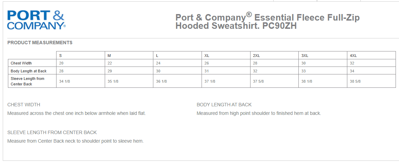Screen dimensions: 399x167
Task: Click the sleeve length cell 34 1/8
Action: (64, 81)
